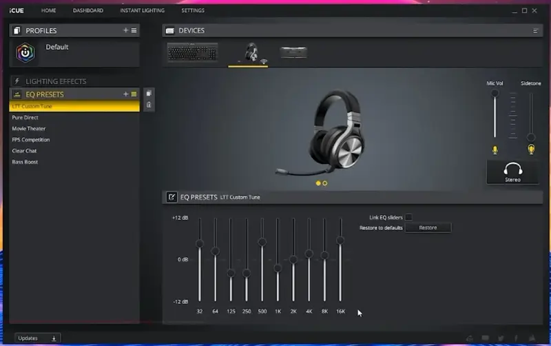
Task: Open the Devices panel options menu
Action: click(x=535, y=31)
